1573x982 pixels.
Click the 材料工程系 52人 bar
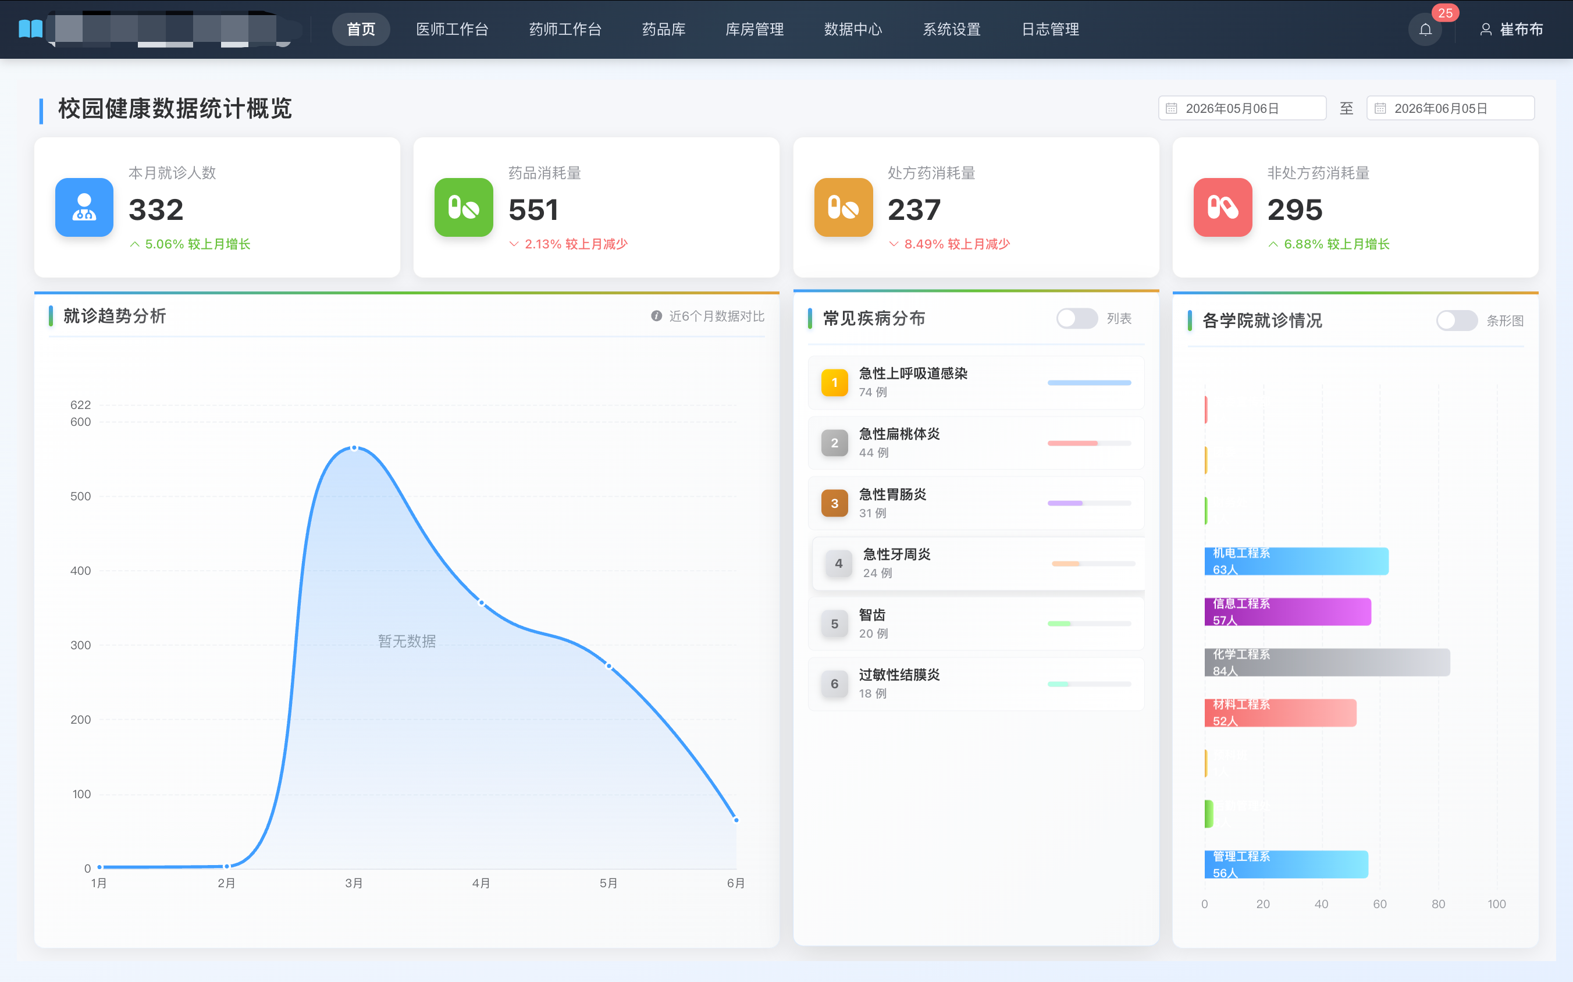pos(1280,713)
